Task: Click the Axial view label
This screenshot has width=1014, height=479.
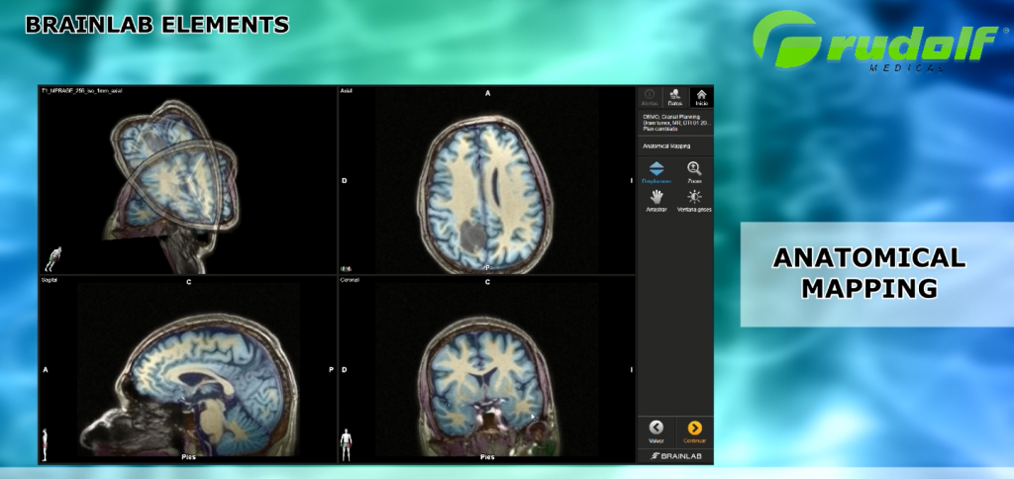Action: point(346,92)
